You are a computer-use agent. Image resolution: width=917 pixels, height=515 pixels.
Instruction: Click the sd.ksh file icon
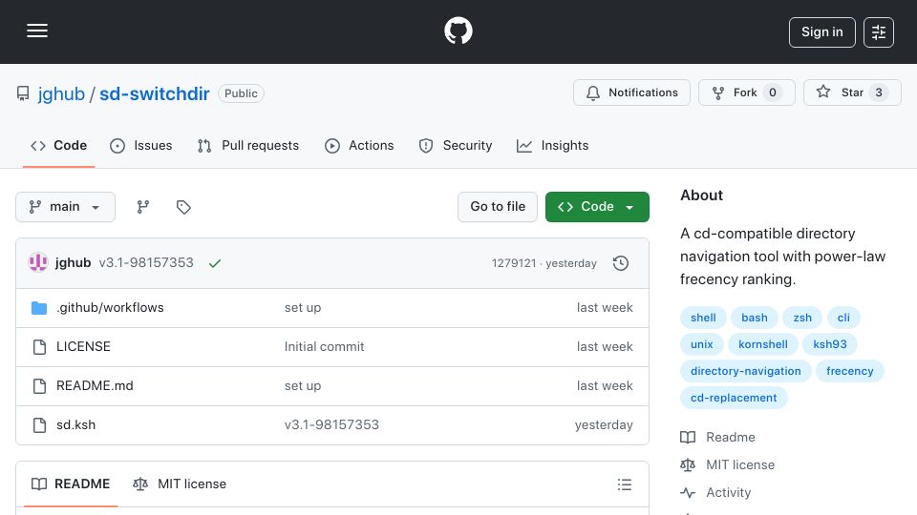point(39,425)
